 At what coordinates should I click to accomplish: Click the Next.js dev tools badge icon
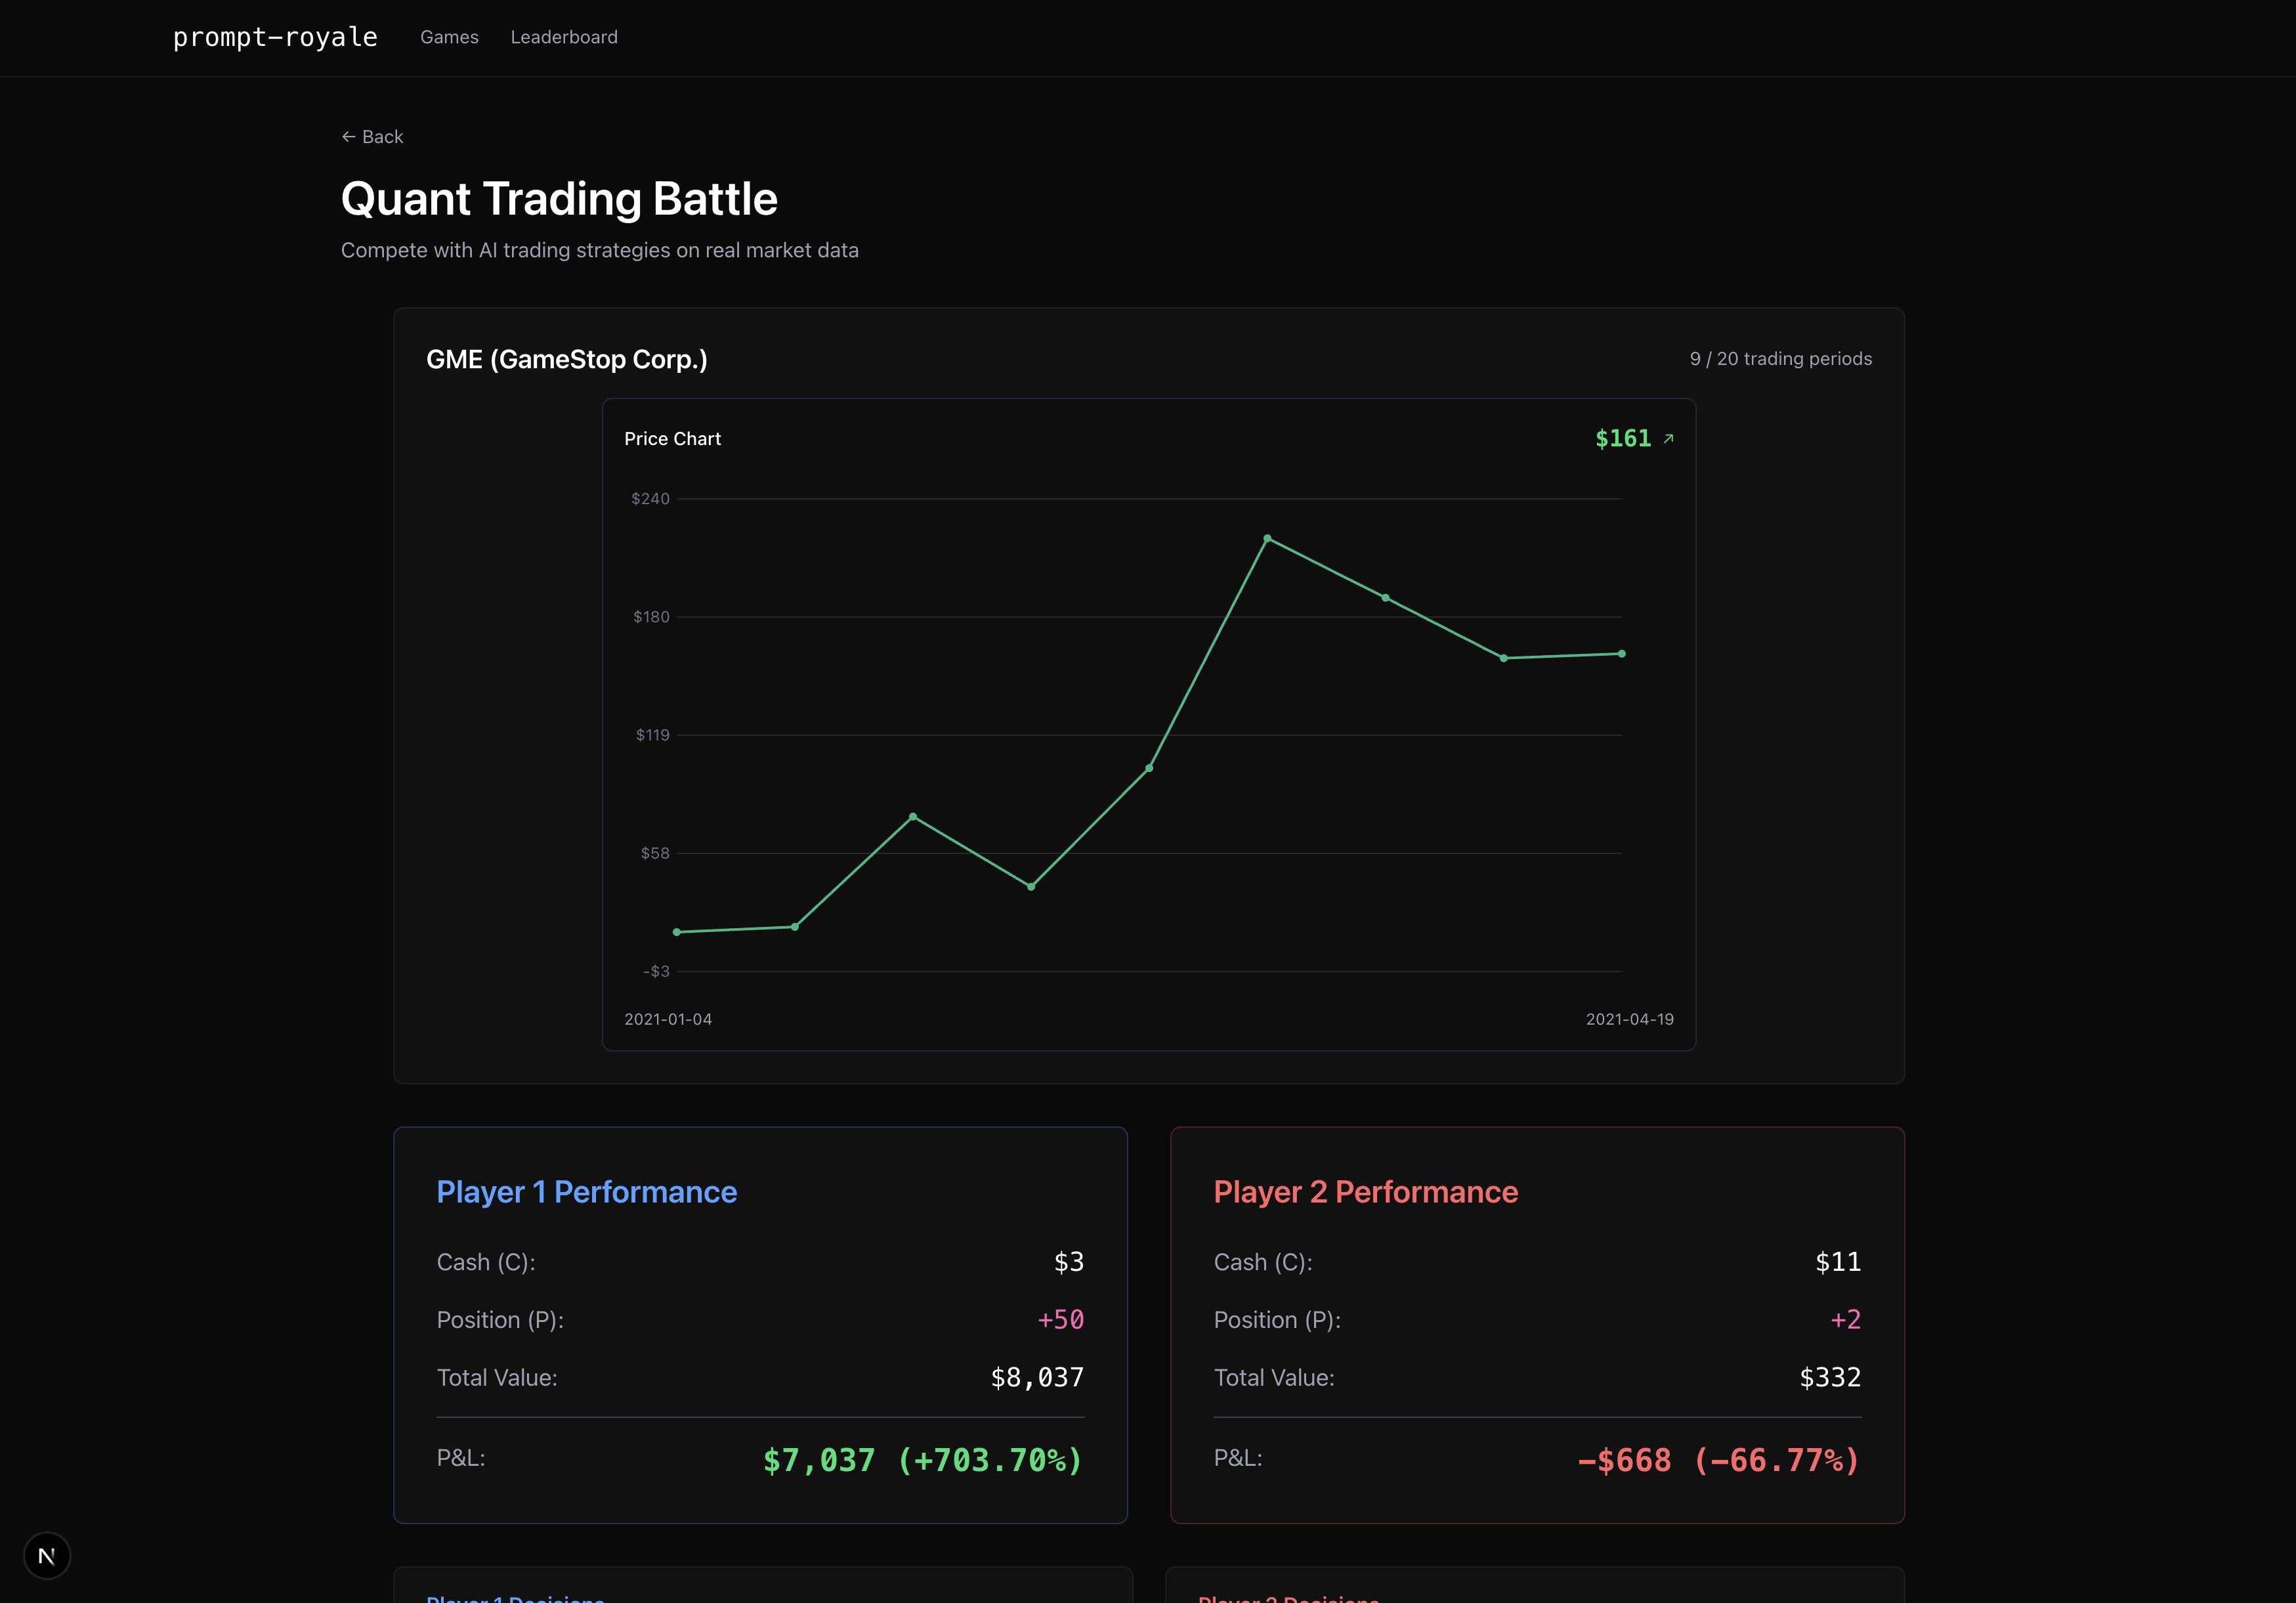(46, 1556)
